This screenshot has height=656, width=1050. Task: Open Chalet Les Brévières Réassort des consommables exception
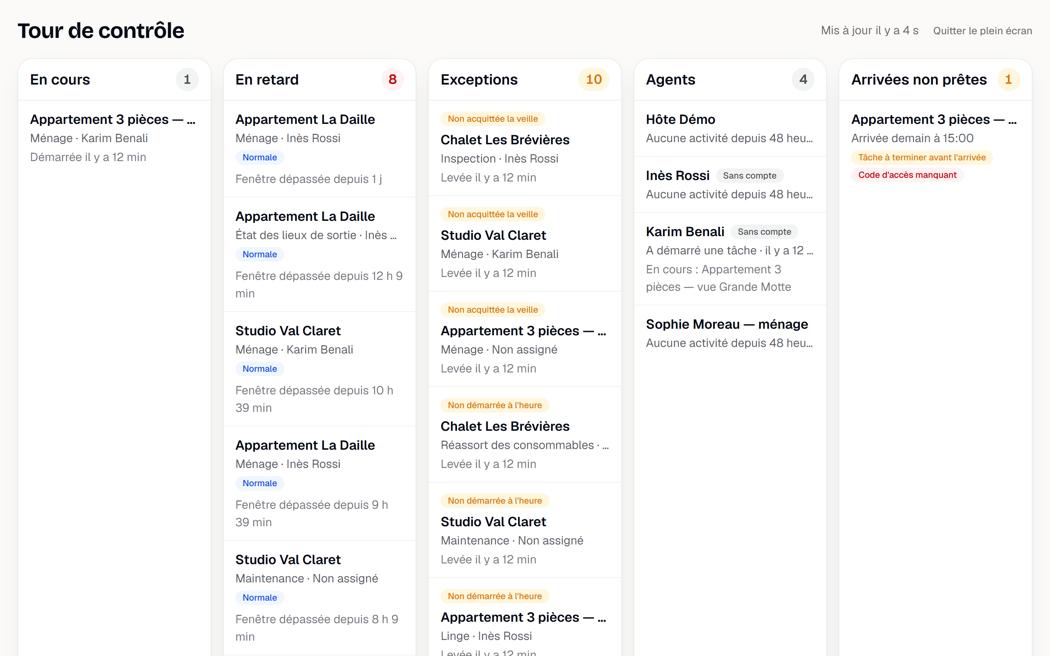(525, 435)
